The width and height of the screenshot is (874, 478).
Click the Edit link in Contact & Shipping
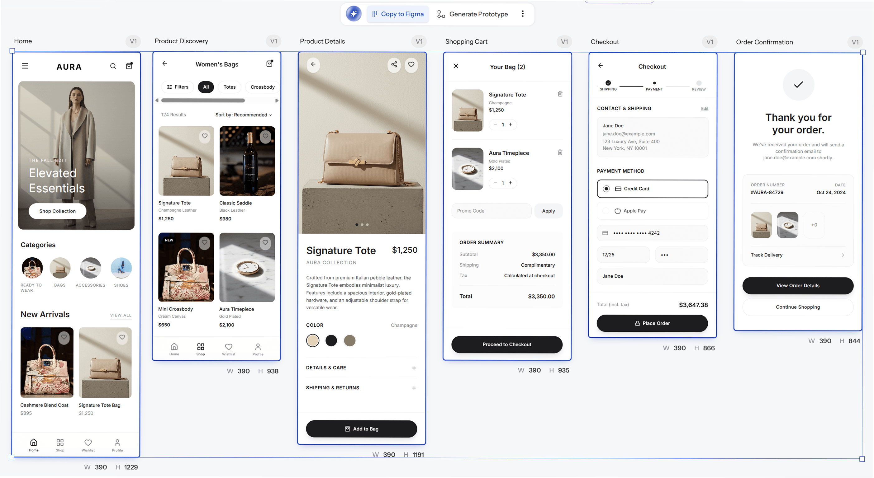pyautogui.click(x=705, y=109)
